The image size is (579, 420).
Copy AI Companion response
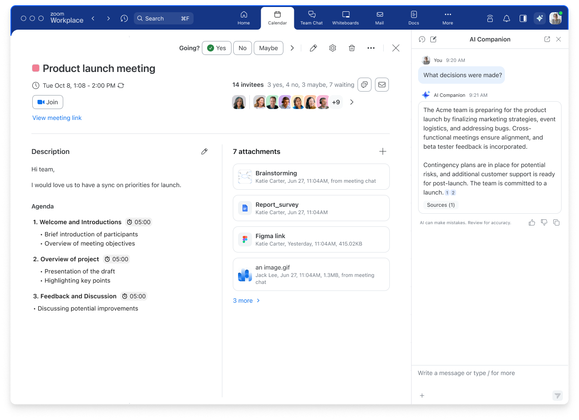556,222
